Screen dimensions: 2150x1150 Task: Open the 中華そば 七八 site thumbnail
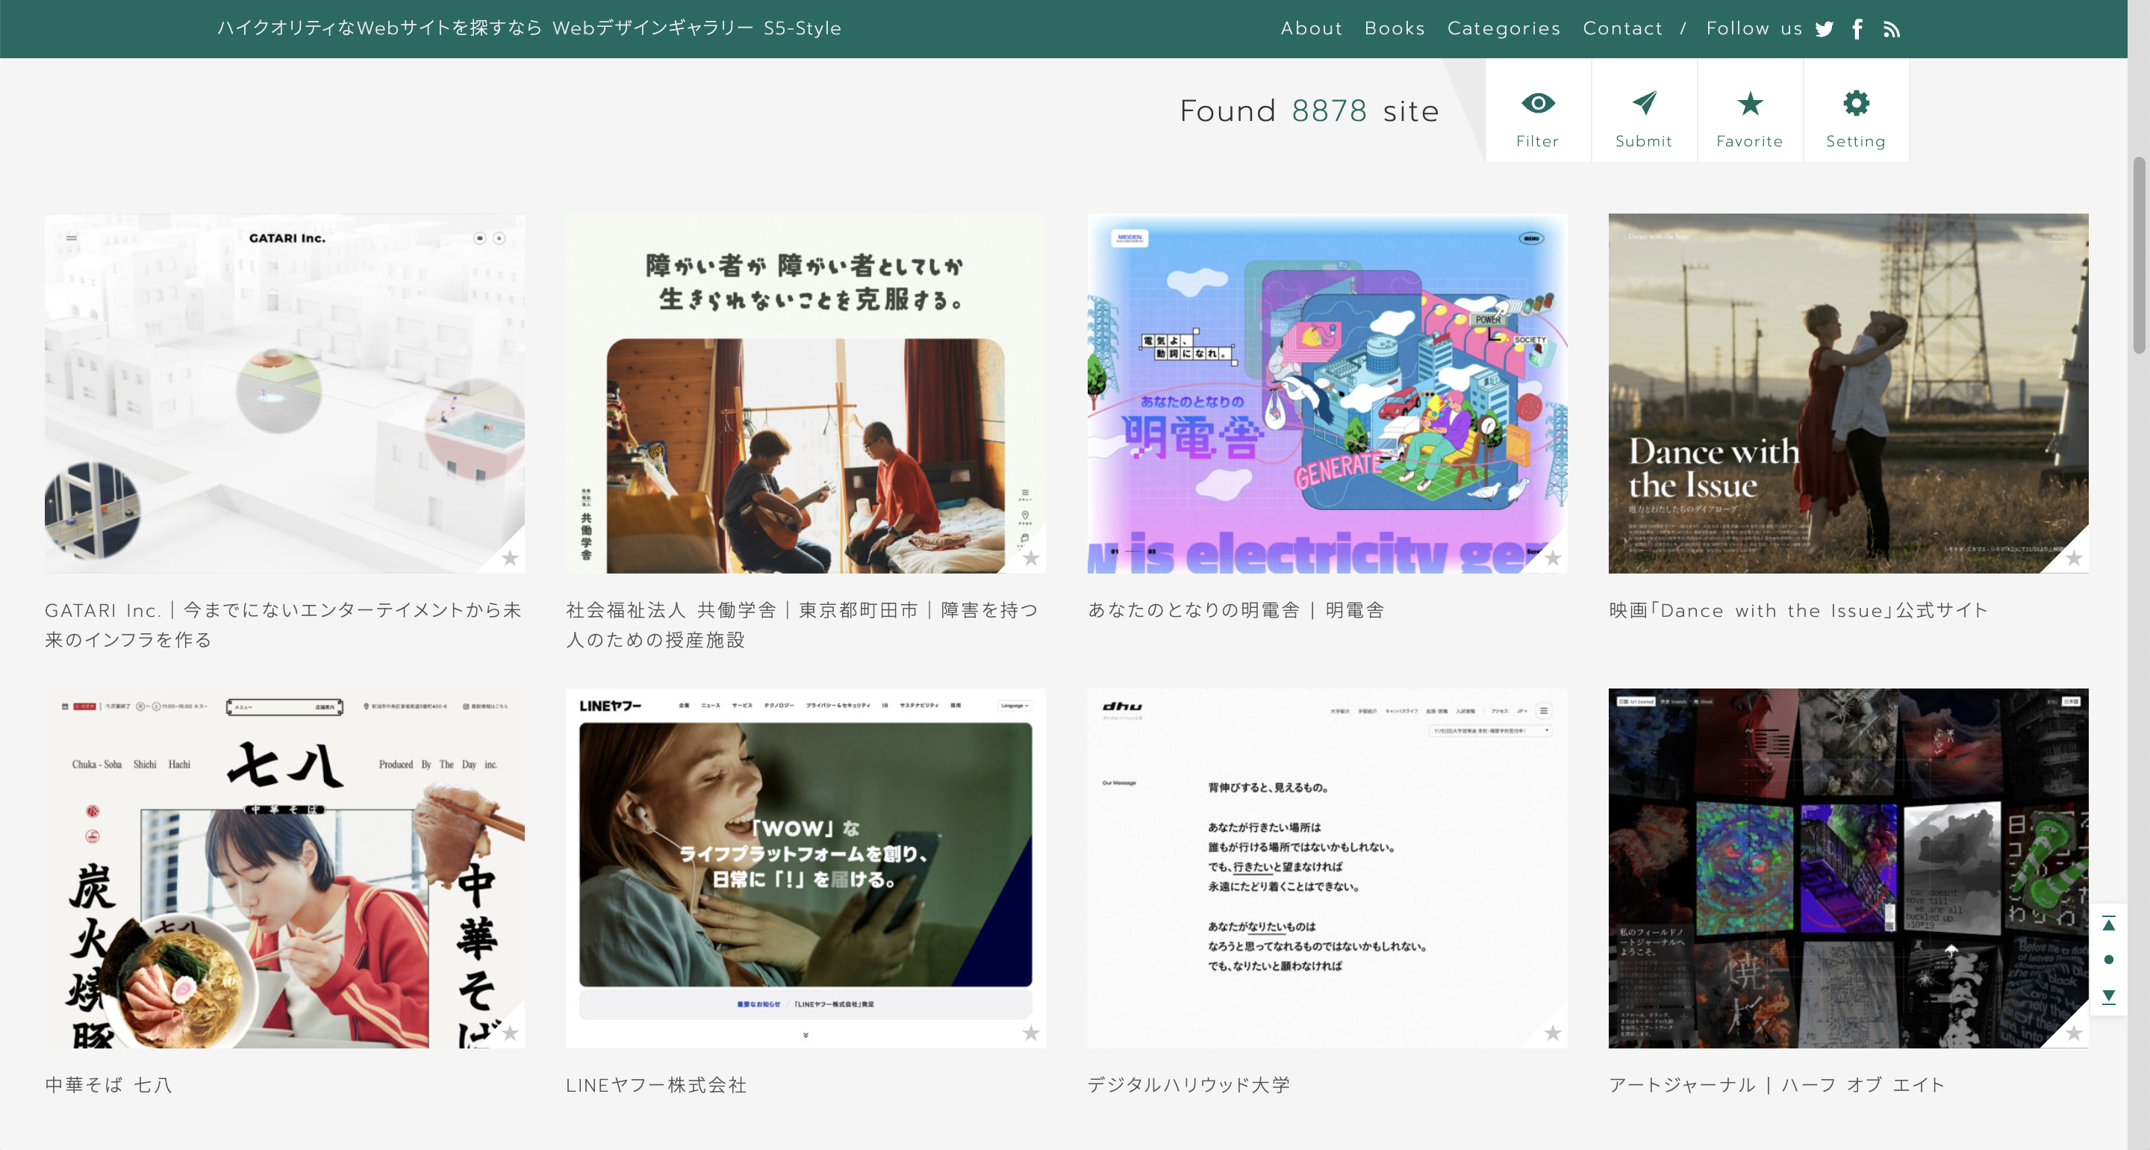284,868
